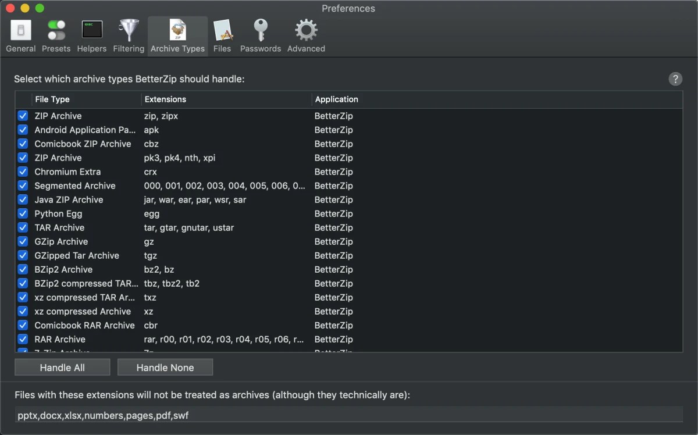Viewport: 698px width, 435px height.
Task: Click the Handle None button
Action: 165,368
